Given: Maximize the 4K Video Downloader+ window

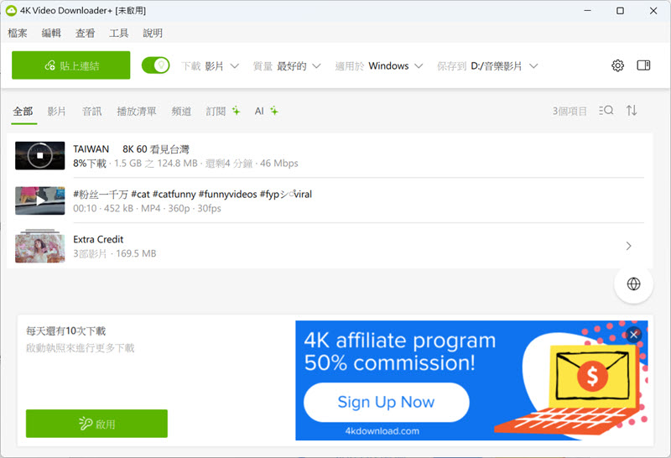Looking at the screenshot, I should [620, 11].
